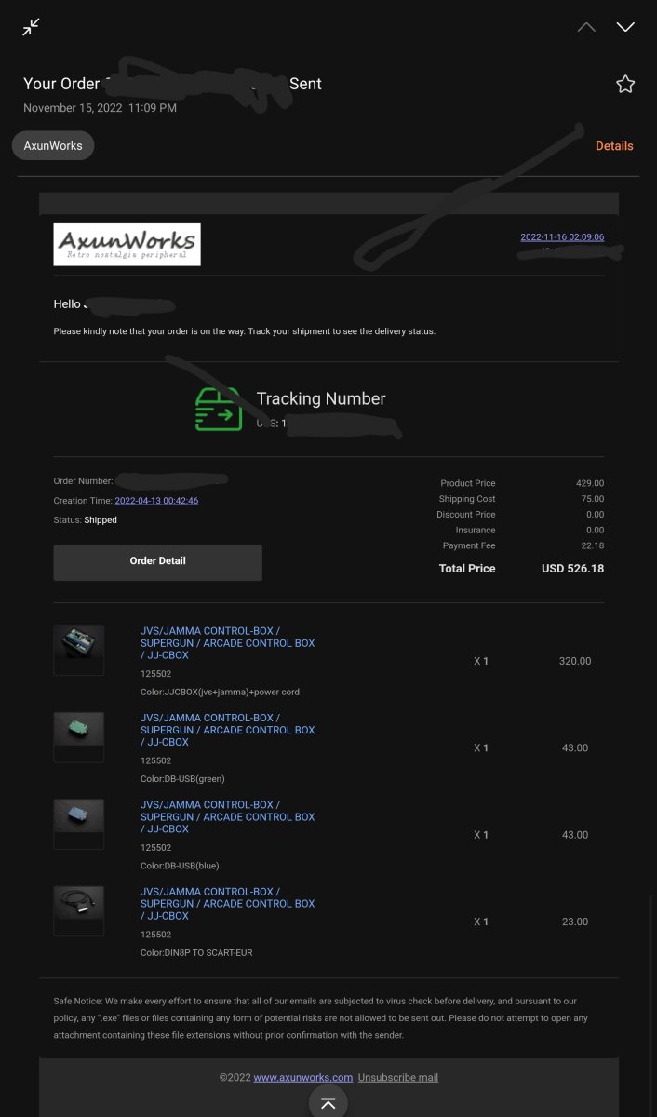Open product link for DB-USB(green) item
The height and width of the screenshot is (1117, 657).
coord(227,730)
